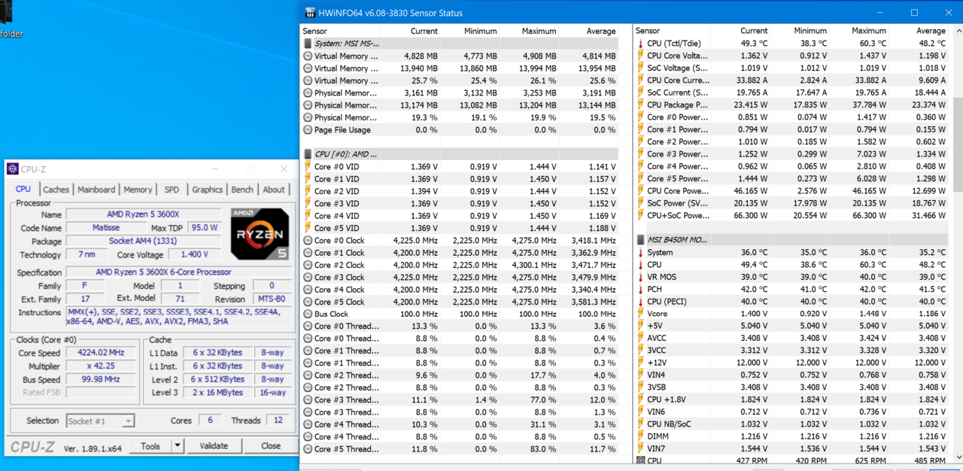Click the System MSI MS section header icon

[308, 44]
